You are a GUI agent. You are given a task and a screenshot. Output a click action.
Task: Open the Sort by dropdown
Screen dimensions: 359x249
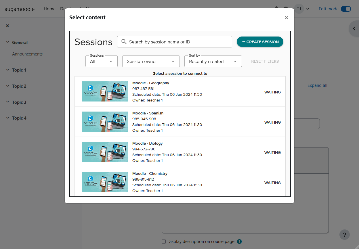tap(213, 61)
